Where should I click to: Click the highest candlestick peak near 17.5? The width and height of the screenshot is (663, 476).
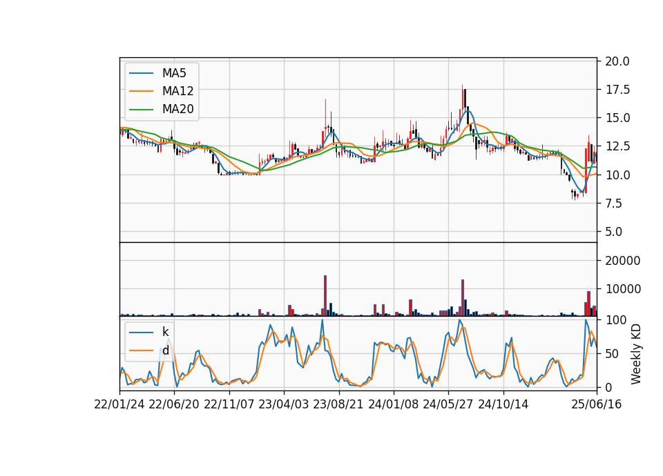click(x=462, y=97)
